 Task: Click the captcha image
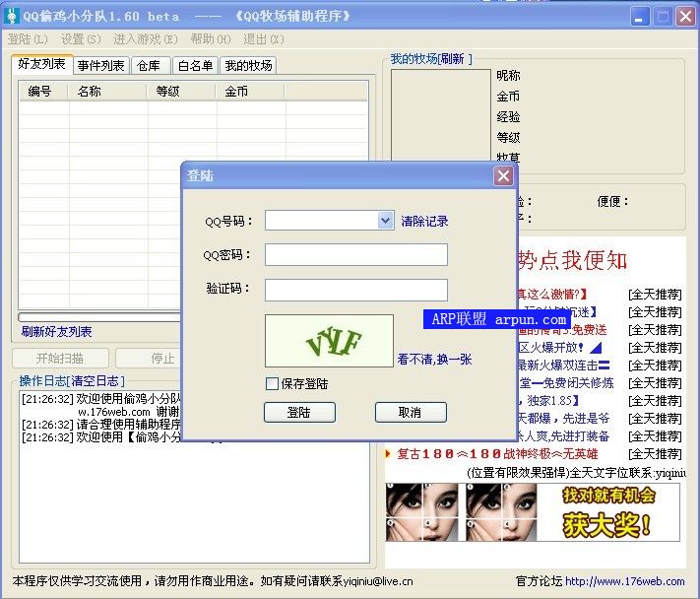[330, 341]
